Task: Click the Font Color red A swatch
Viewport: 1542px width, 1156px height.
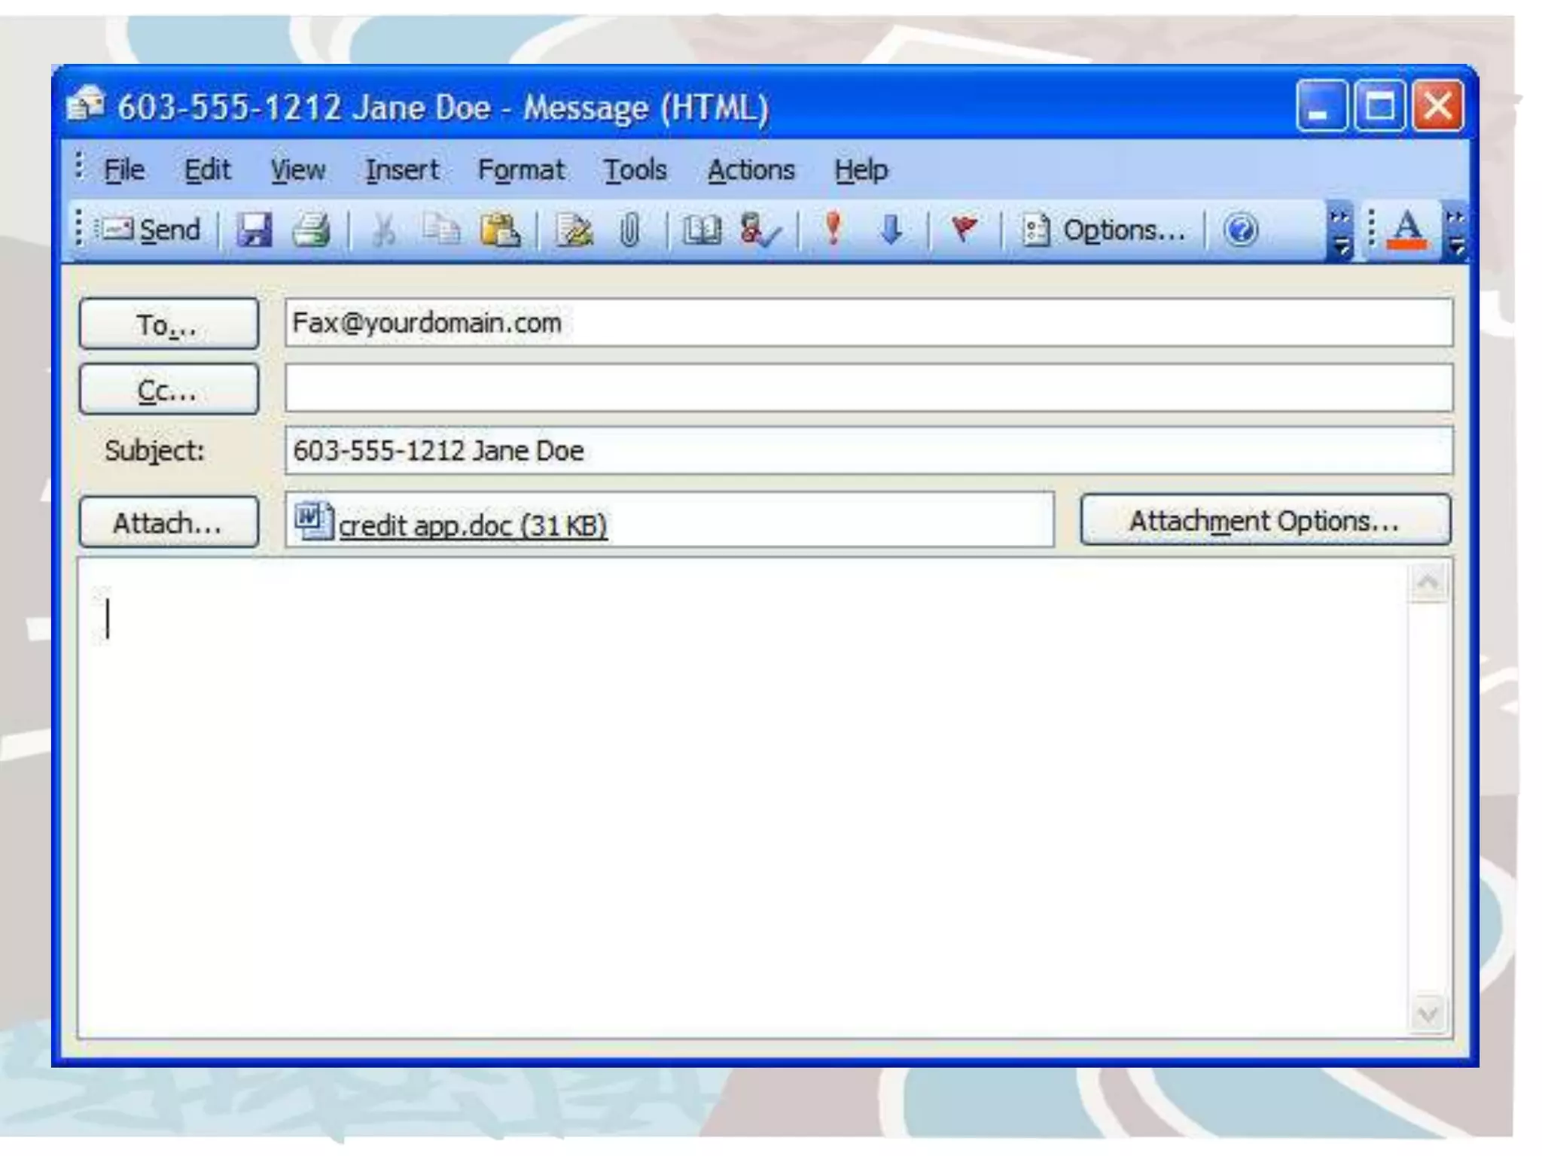Action: (x=1406, y=230)
